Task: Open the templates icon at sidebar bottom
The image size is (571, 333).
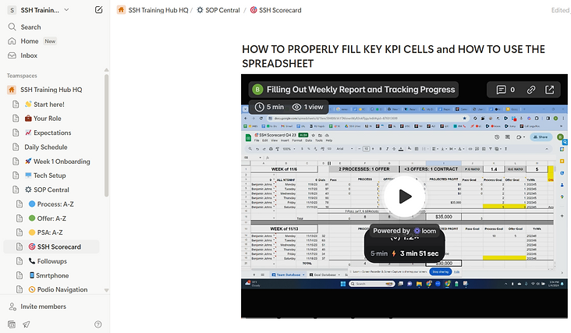Action: pos(12,324)
